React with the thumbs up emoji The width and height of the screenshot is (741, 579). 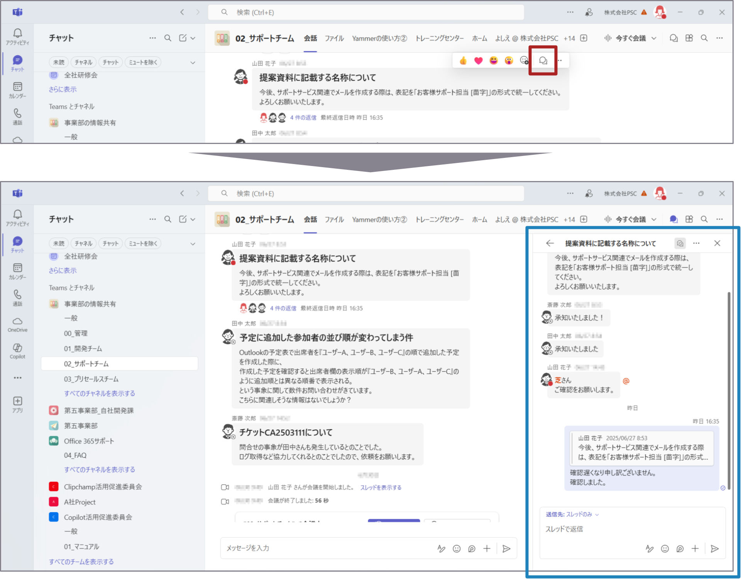(x=463, y=61)
